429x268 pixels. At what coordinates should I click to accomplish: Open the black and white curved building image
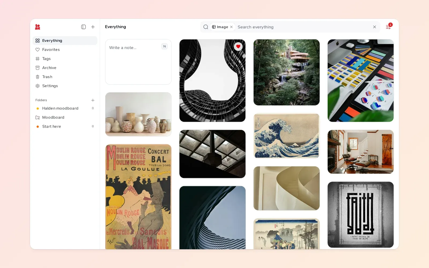click(212, 81)
